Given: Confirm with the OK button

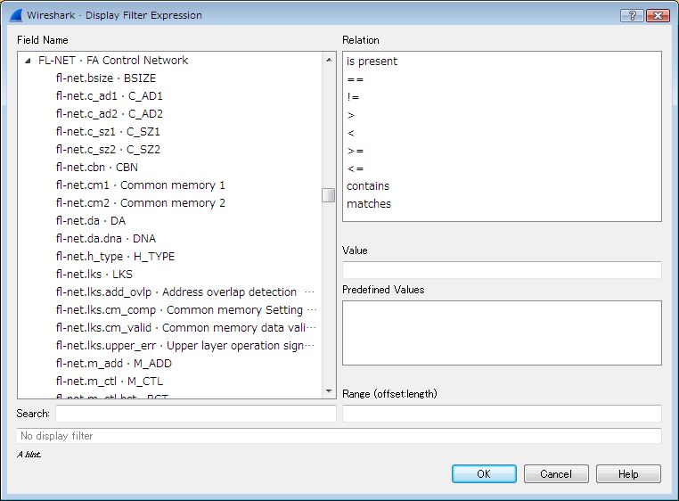Looking at the screenshot, I should [x=484, y=473].
